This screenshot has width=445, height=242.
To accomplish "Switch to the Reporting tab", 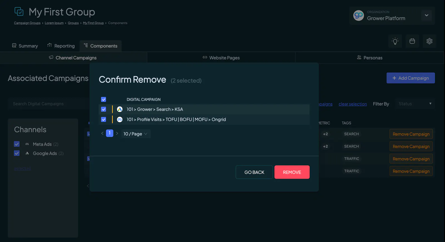I will click(61, 46).
